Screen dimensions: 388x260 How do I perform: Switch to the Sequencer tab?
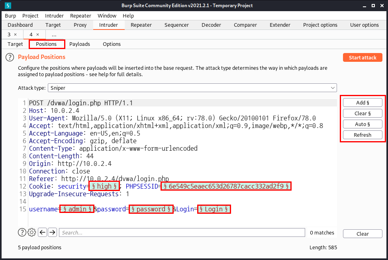tap(176, 25)
